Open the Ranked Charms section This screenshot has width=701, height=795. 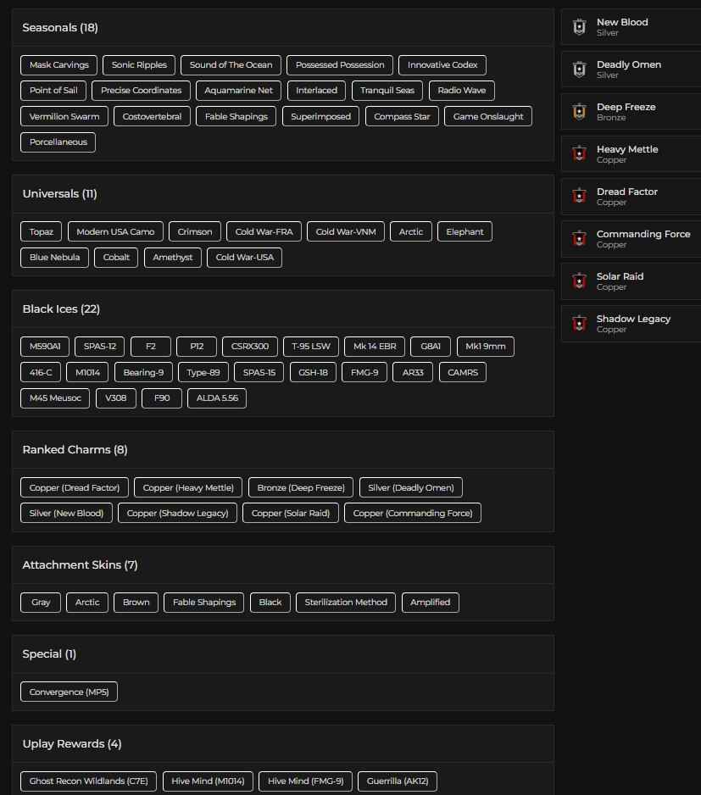click(74, 449)
